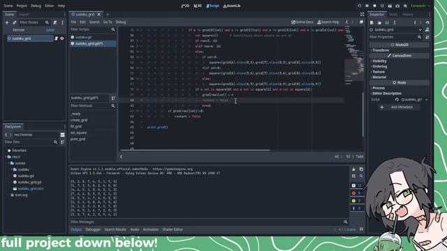Toggle alphabetical sorting of the methods list
Screen dimensions: 447x251
pos(113,98)
